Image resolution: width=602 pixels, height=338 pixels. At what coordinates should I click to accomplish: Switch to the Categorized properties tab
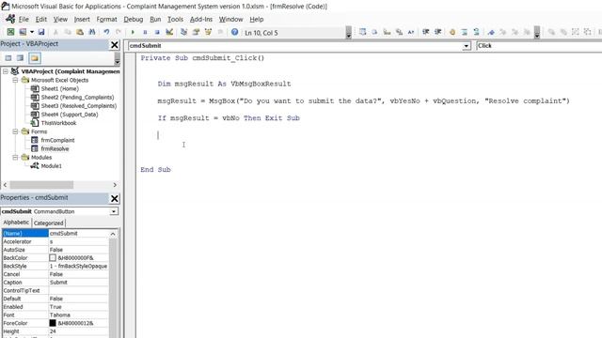point(48,223)
